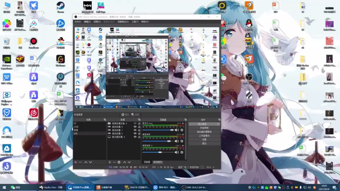Open the 场景集合(S) menu
Screen dimensions: 340x191
point(123,22)
